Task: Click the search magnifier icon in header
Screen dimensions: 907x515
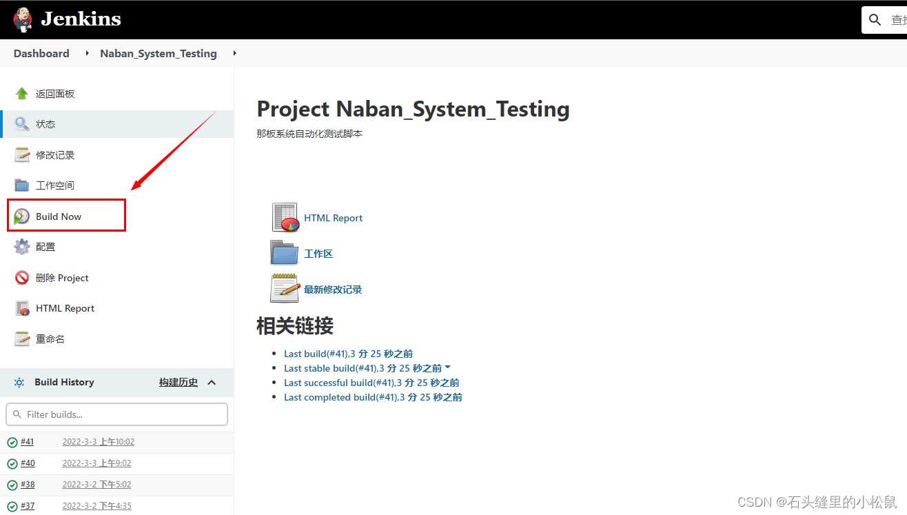Action: click(x=875, y=20)
